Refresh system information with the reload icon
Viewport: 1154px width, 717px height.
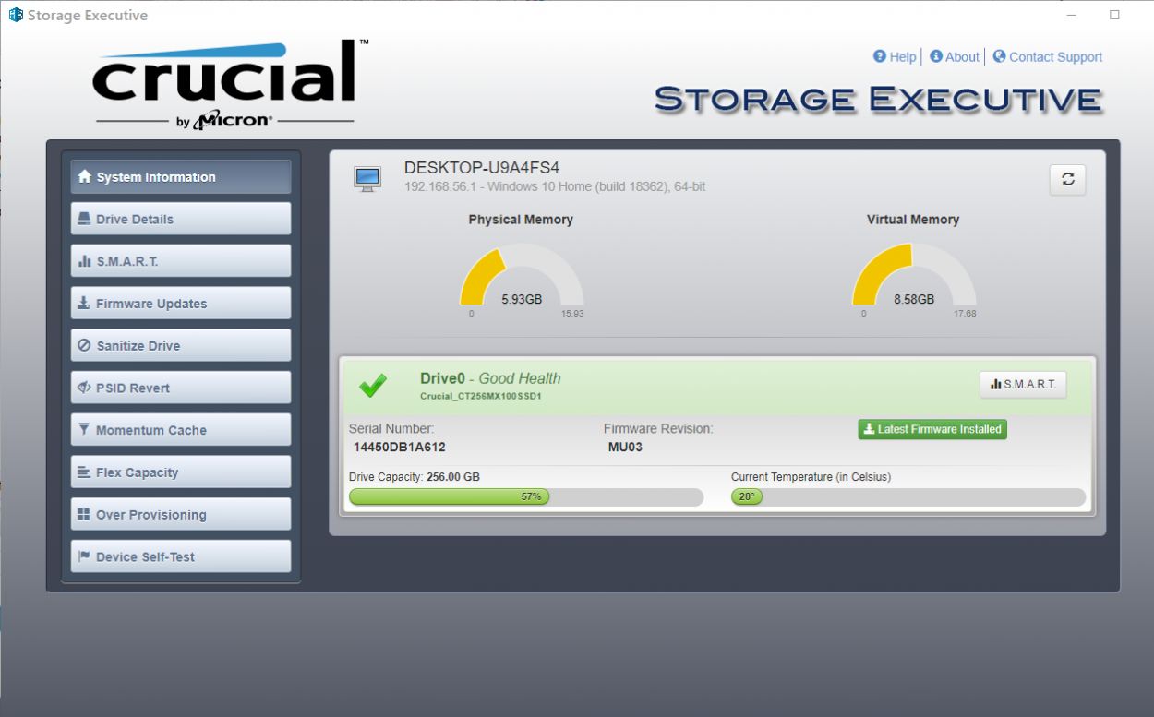[x=1067, y=180]
